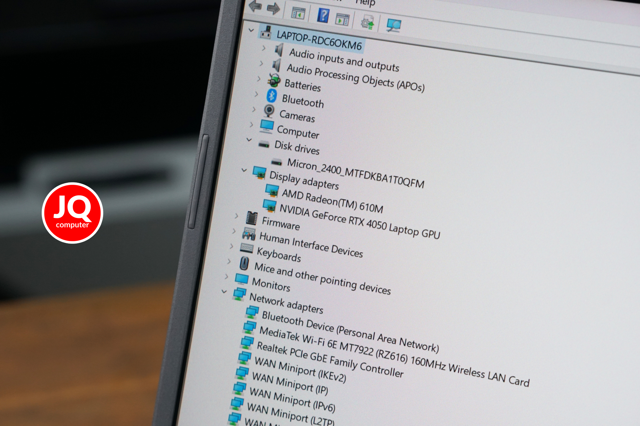This screenshot has width=640, height=426.
Task: Click the Display adapters category icon
Action: [x=259, y=173]
